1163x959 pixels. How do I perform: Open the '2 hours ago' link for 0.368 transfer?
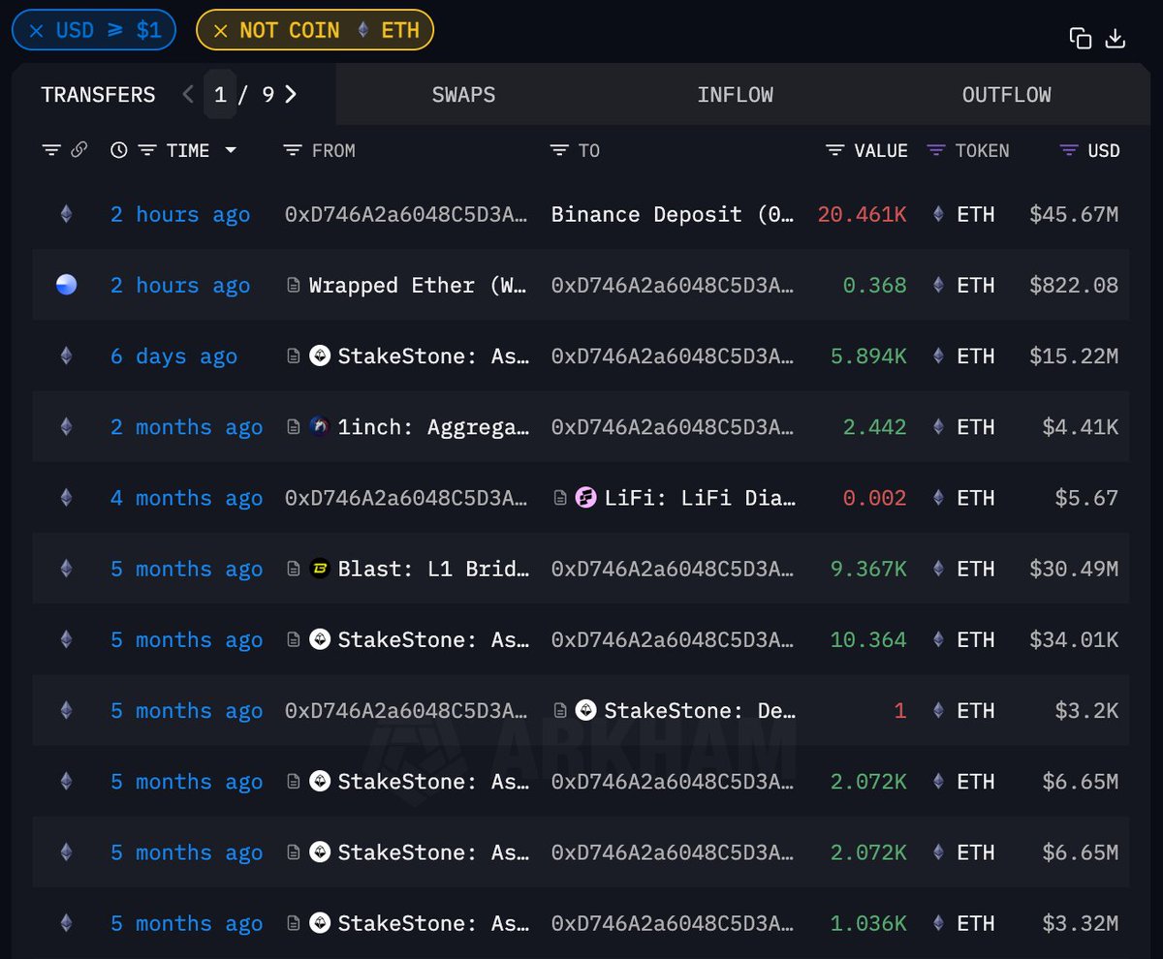[x=180, y=285]
